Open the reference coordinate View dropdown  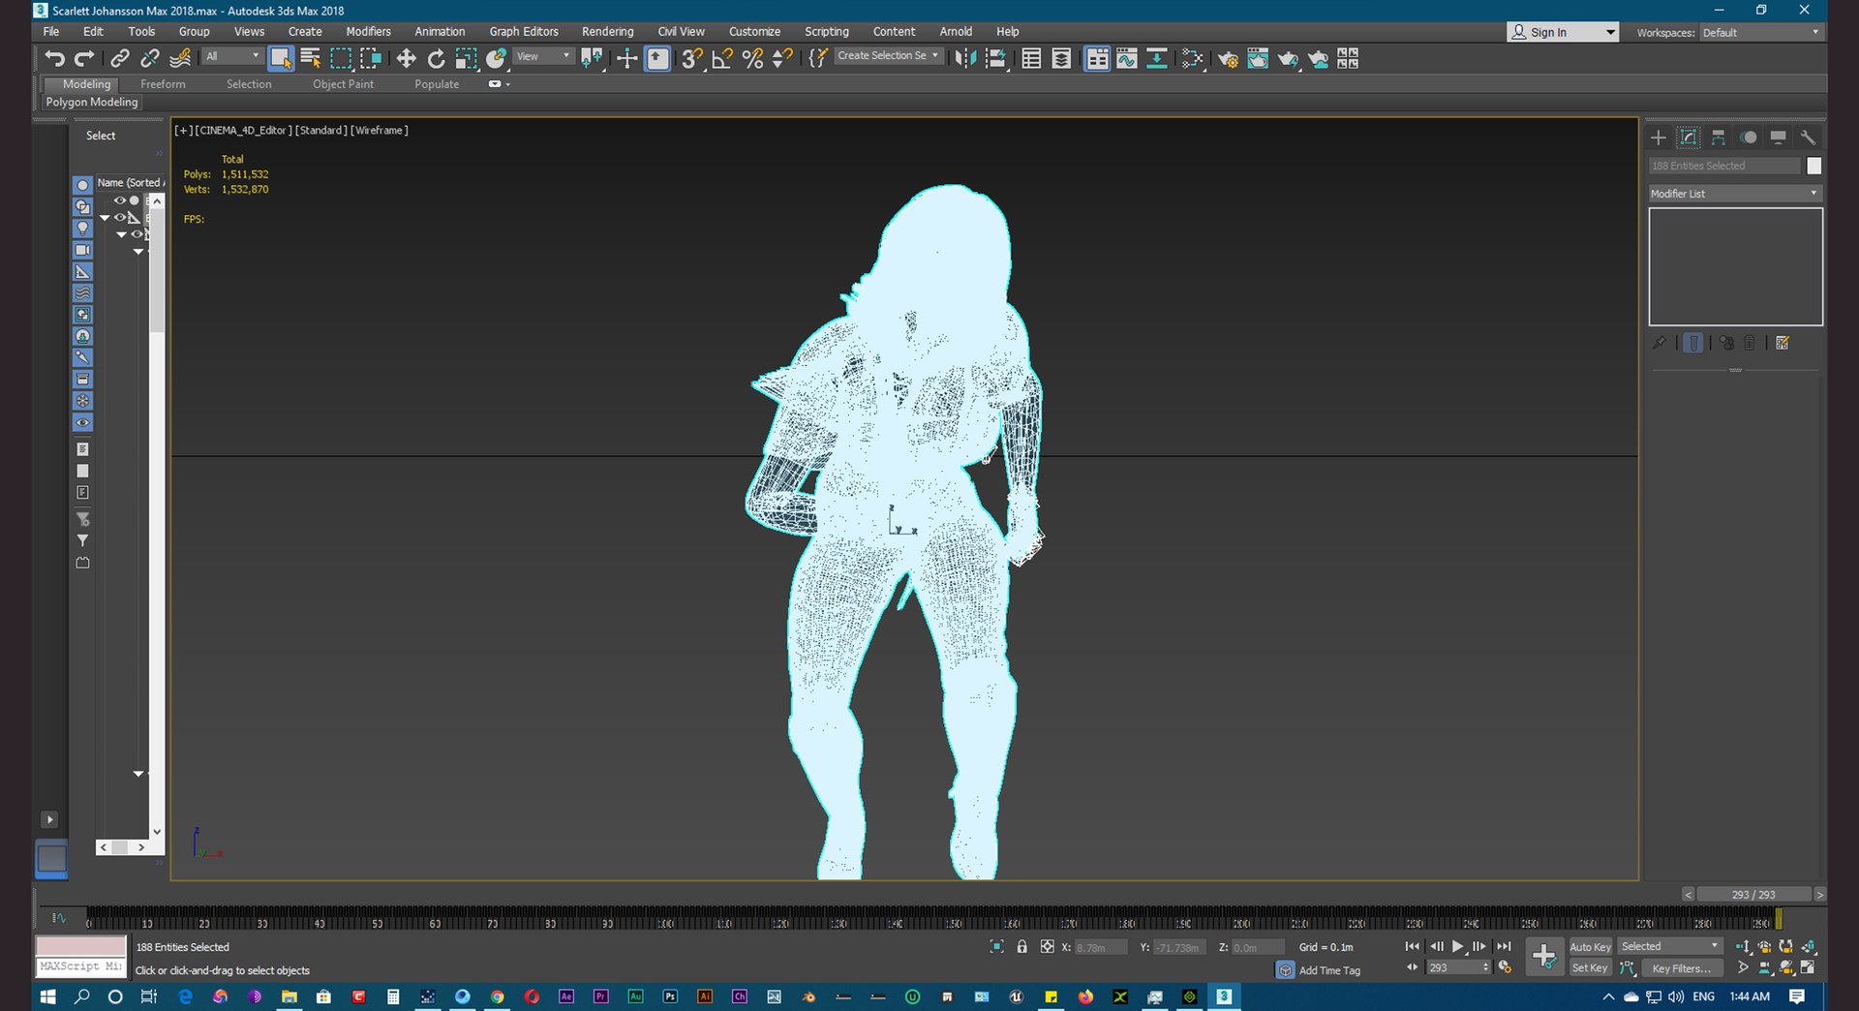tap(543, 56)
